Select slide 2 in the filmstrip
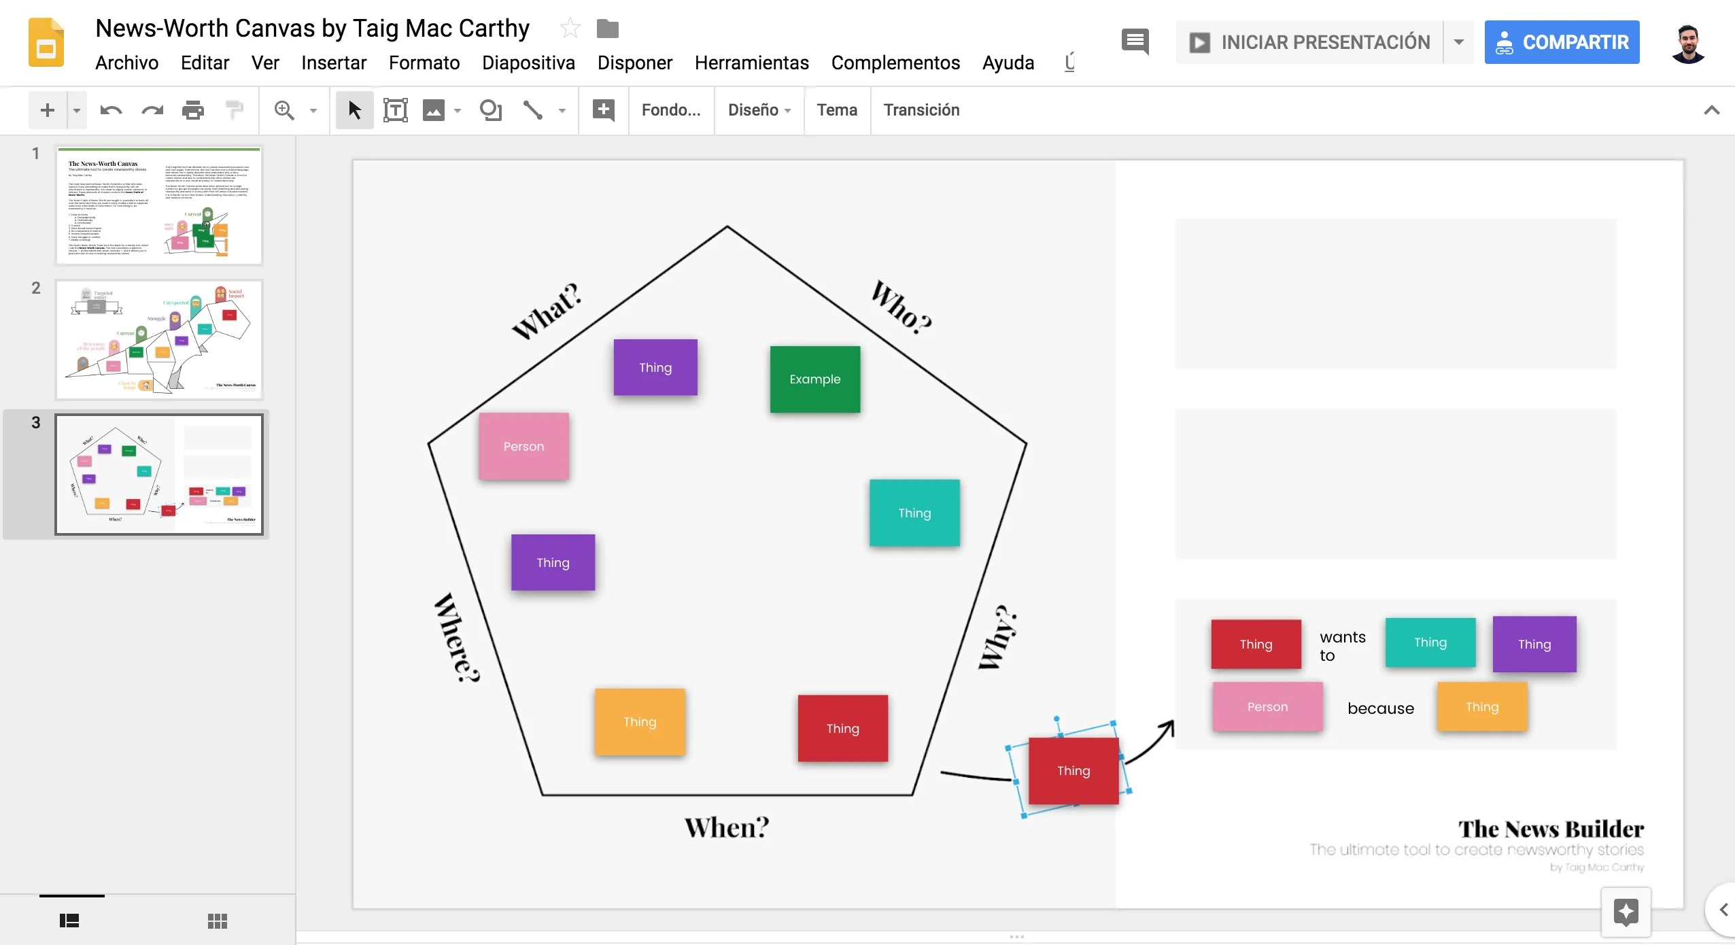 [158, 339]
